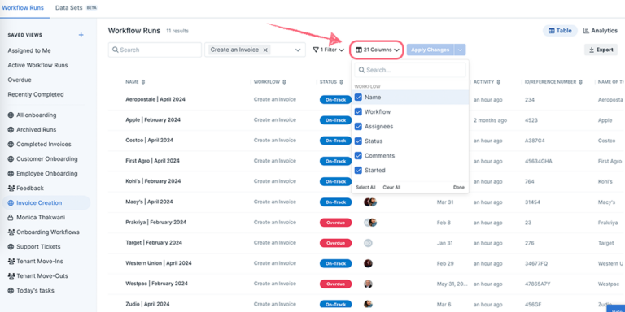Expand the workflow selector dropdown arrow
Viewport: 625px width, 312px height.
coord(298,50)
